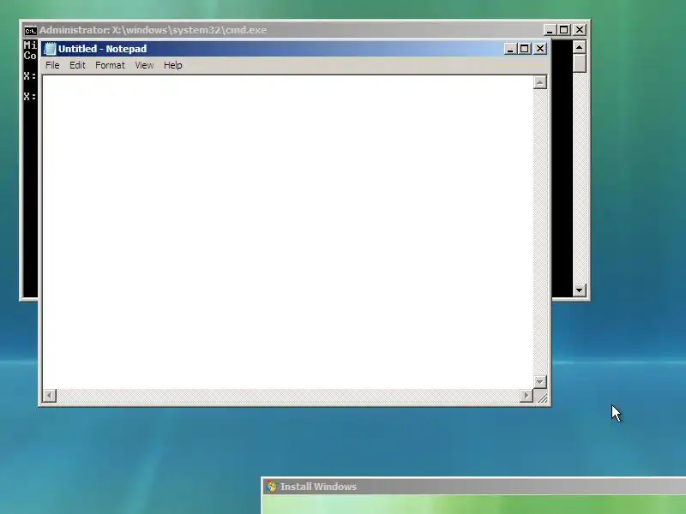686x514 pixels.
Task: Click the cmd.exe scrollbar thumb
Action: [580, 63]
